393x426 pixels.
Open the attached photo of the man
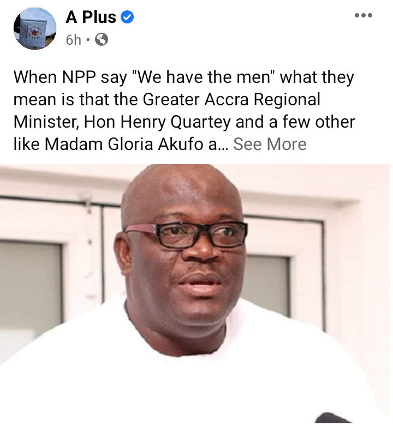[196, 295]
